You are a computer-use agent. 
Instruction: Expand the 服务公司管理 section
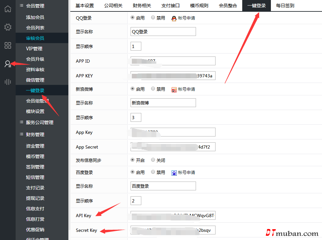39,122
